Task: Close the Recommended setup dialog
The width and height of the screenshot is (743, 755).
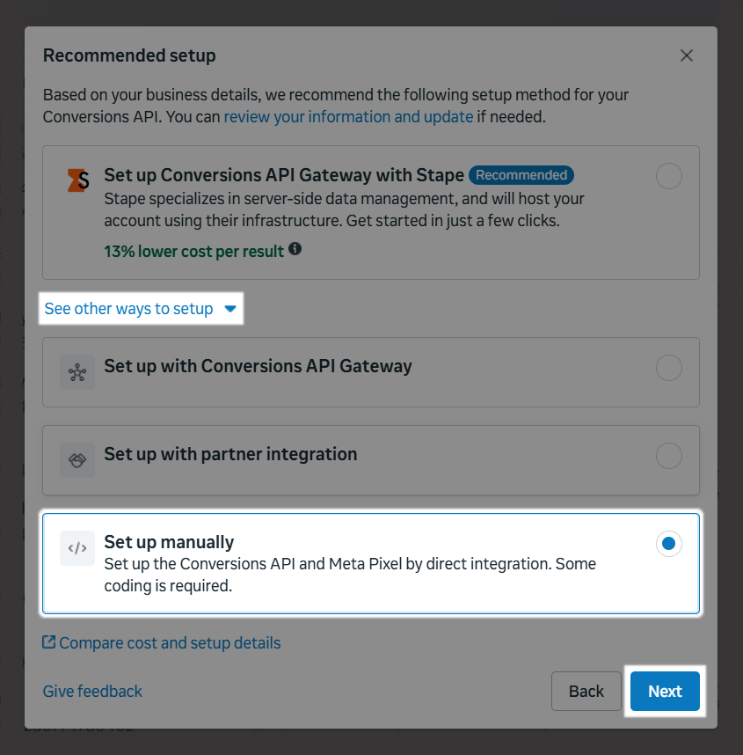Action: (687, 55)
